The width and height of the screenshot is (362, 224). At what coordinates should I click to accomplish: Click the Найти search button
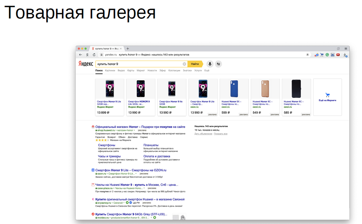tap(195, 64)
